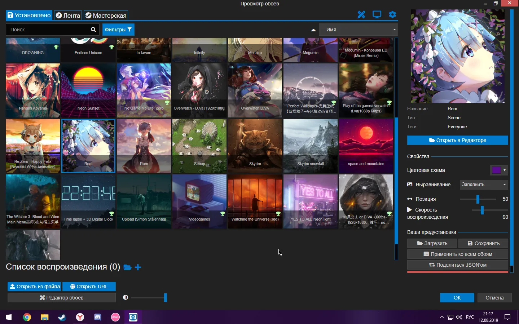The height and width of the screenshot is (324, 519).
Task: Select Re:Zero - Happy Felix wallpaper
Action: [x=33, y=146]
